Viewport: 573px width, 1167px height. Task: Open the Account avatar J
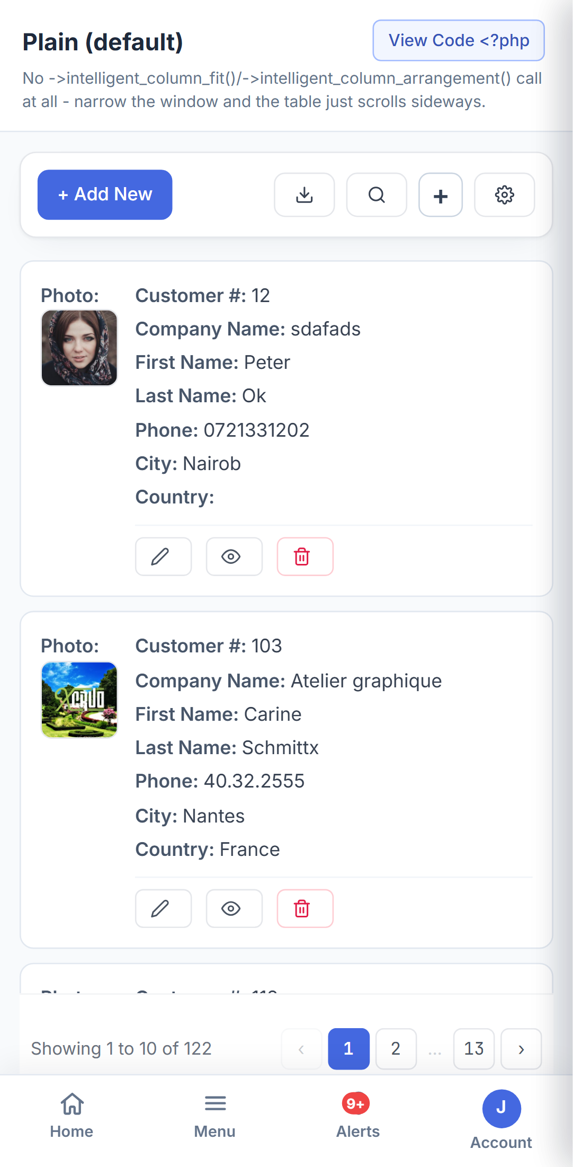pyautogui.click(x=501, y=1109)
